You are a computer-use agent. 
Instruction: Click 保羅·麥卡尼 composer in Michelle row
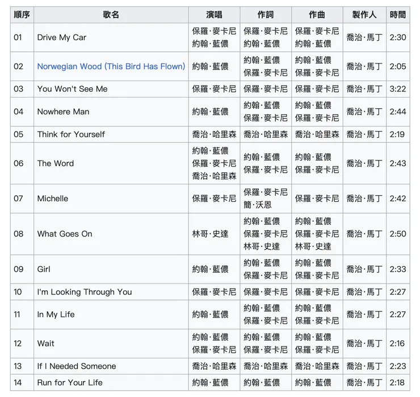(317, 198)
